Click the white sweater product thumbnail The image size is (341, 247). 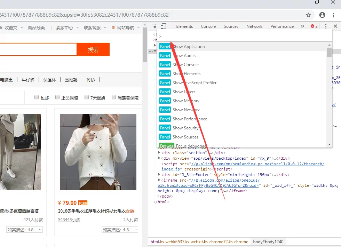[x=98, y=152]
